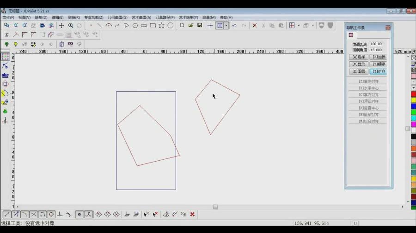416x233 pixels.
Task: Activate the pan view hand tool
Action: coord(61,26)
